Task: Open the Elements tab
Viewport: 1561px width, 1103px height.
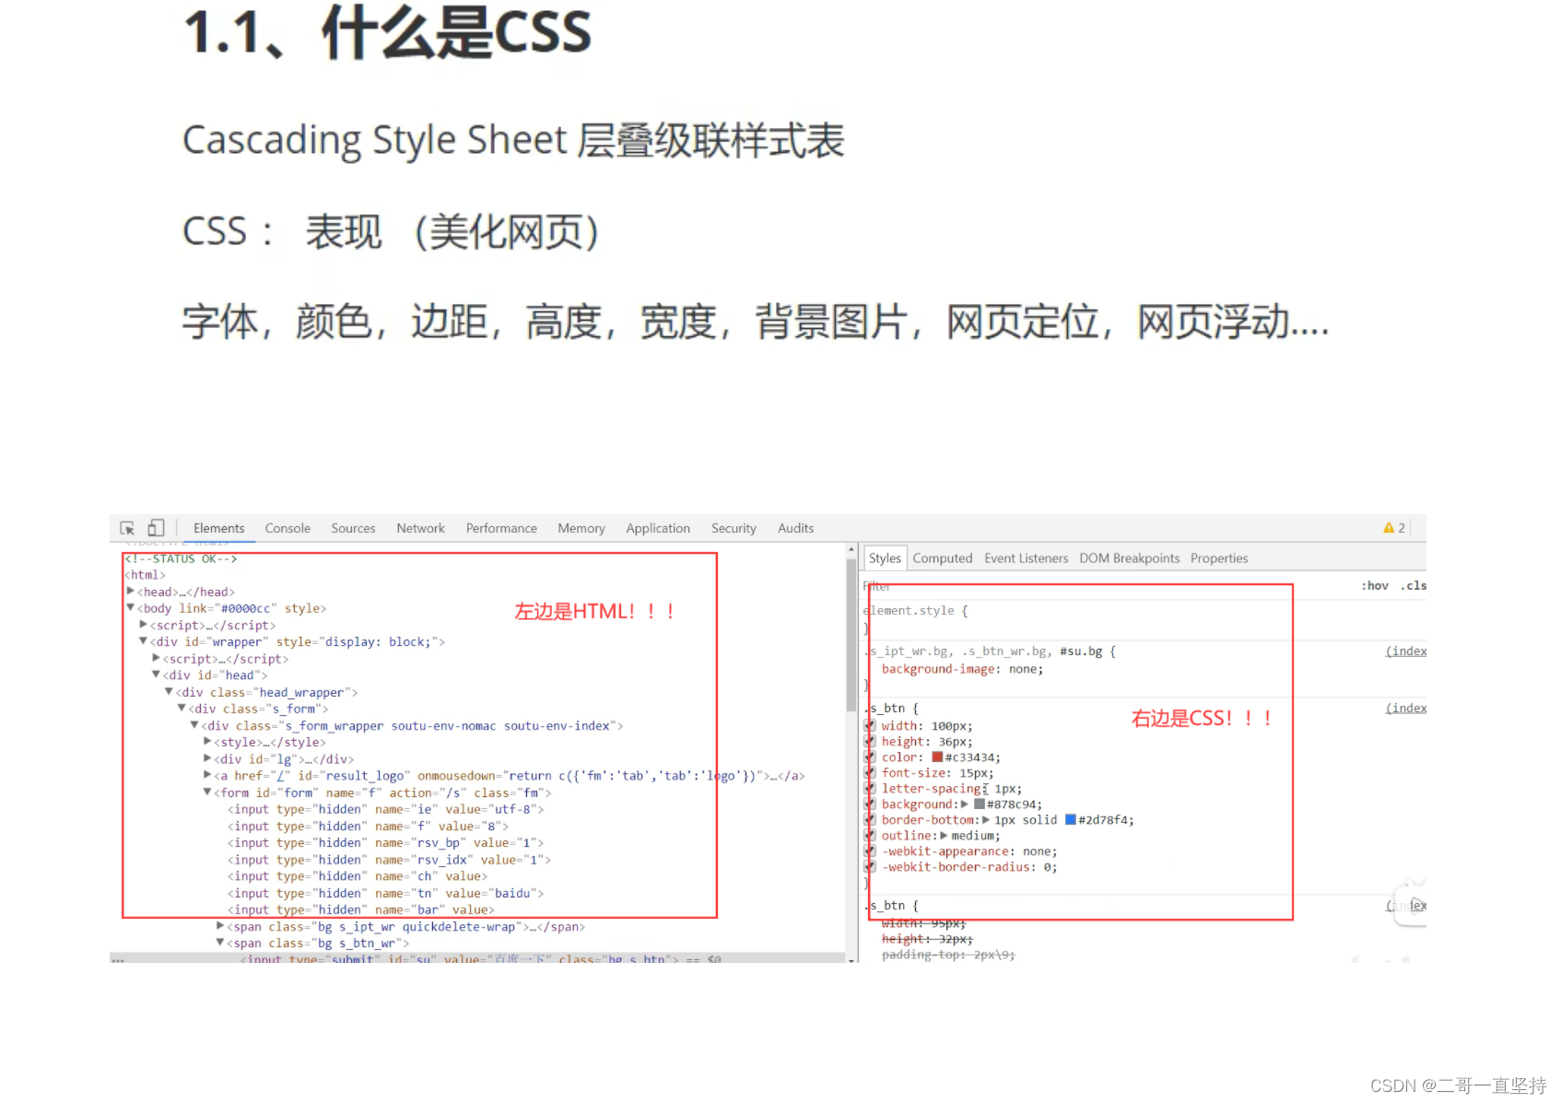Action: click(x=218, y=528)
